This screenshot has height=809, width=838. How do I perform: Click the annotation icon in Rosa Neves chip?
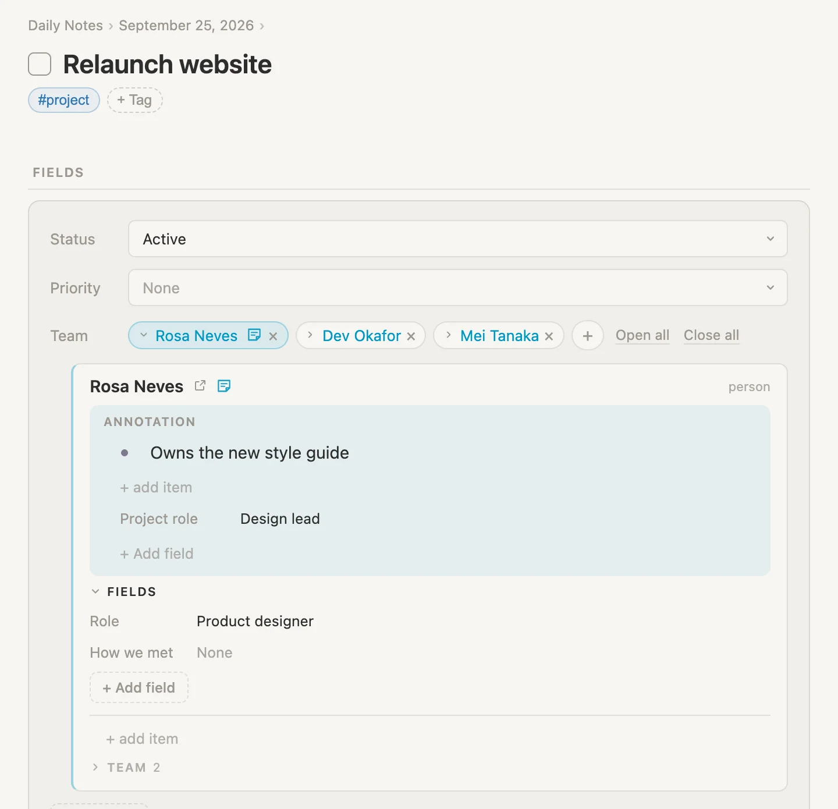[254, 335]
